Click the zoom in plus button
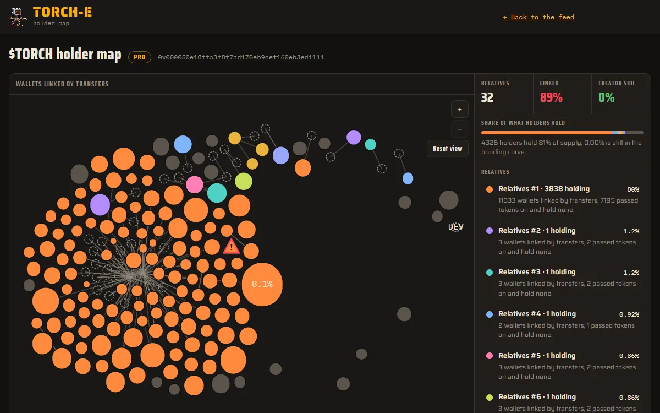The width and height of the screenshot is (660, 413). (460, 109)
